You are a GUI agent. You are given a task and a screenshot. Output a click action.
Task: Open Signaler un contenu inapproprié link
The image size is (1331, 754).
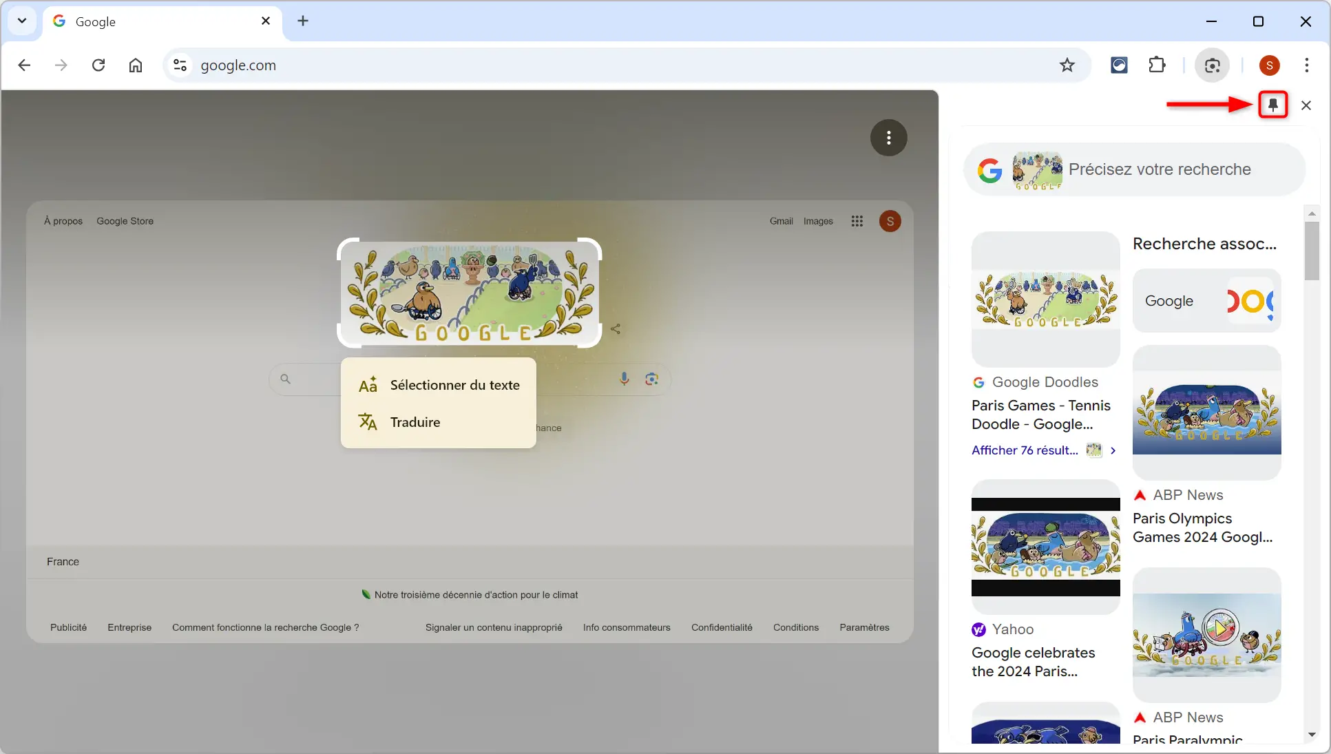pyautogui.click(x=494, y=627)
